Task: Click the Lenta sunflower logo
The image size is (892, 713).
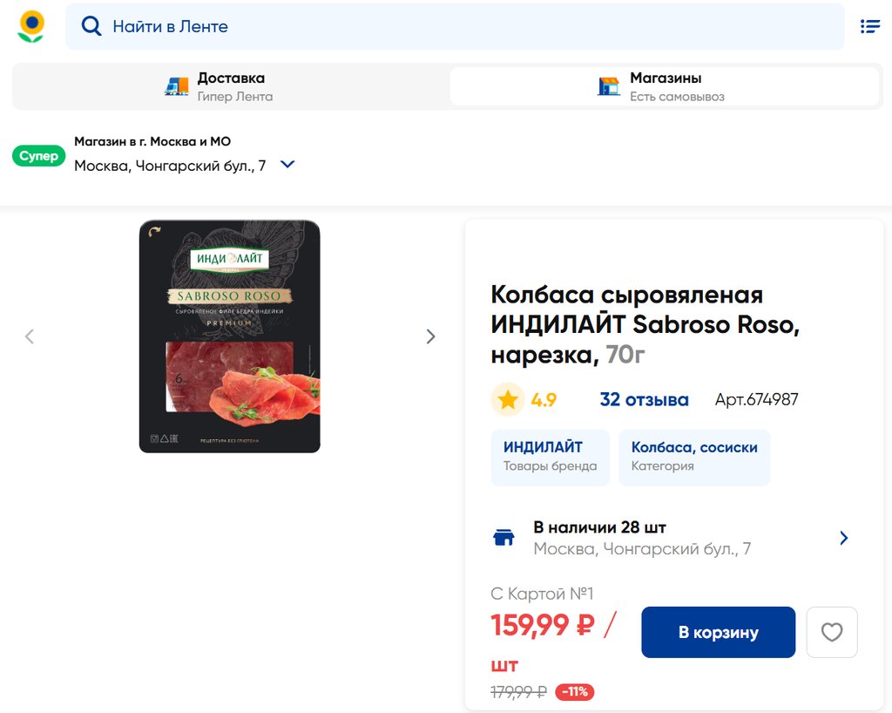Action: coord(31,26)
